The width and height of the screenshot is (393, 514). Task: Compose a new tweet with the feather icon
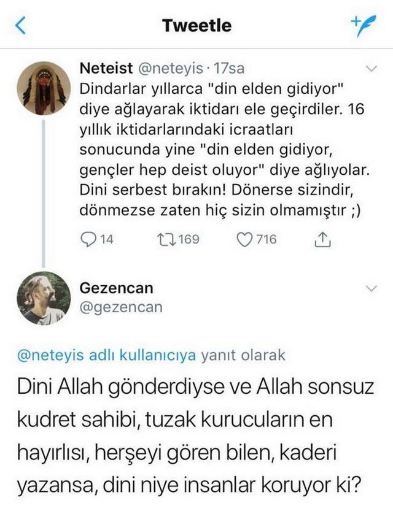click(x=364, y=25)
